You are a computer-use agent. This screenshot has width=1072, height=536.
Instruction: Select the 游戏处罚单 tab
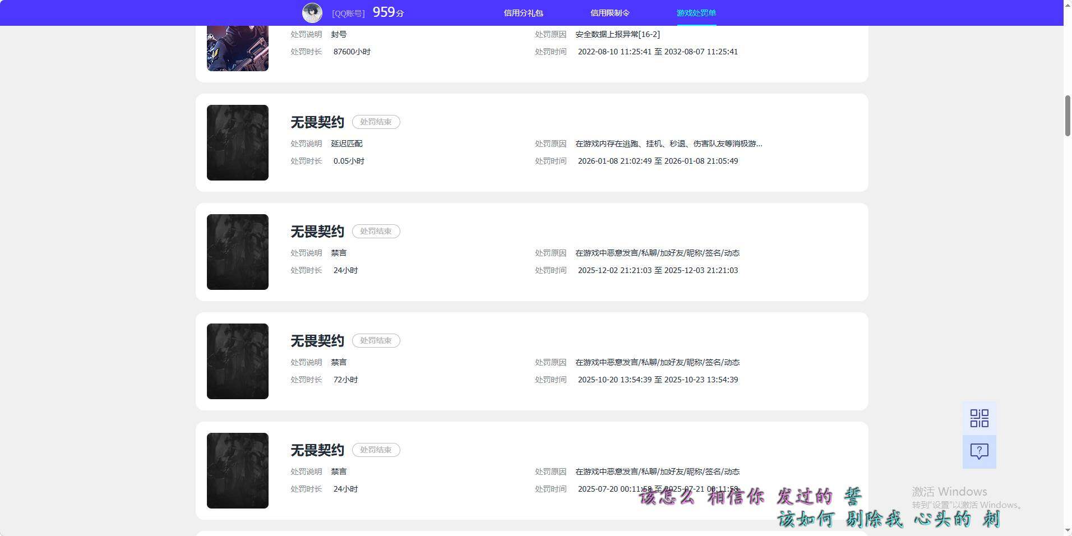point(696,13)
